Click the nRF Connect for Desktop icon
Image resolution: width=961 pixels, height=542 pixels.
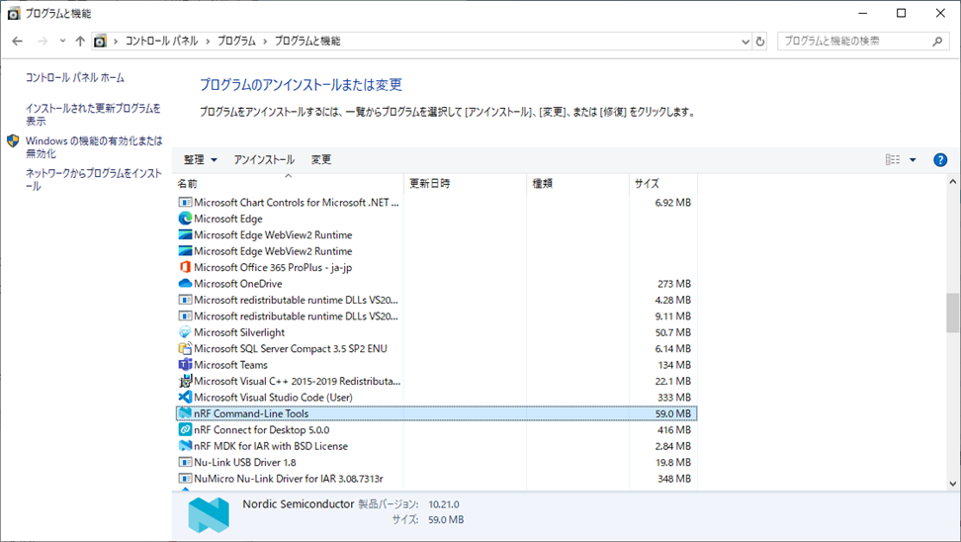(185, 430)
